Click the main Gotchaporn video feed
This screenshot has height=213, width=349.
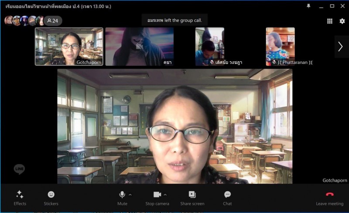(174, 126)
